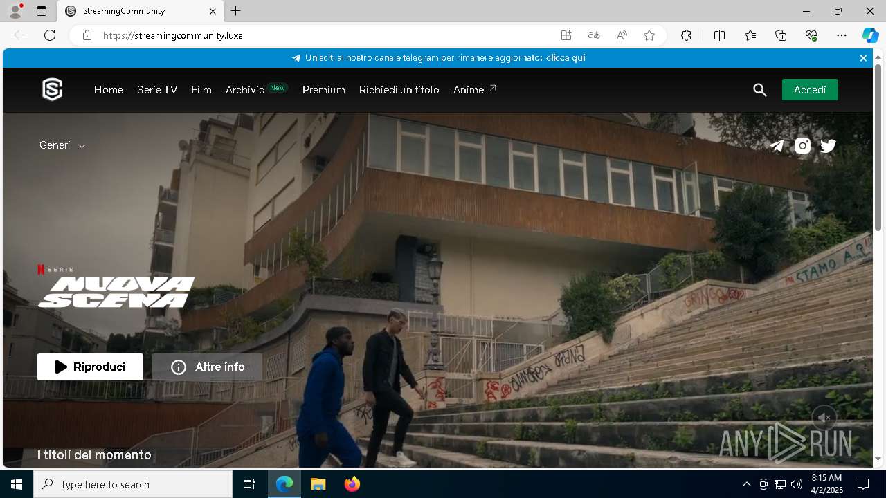This screenshot has height=498, width=886.
Task: Add this page to favorites star
Action: (x=649, y=35)
